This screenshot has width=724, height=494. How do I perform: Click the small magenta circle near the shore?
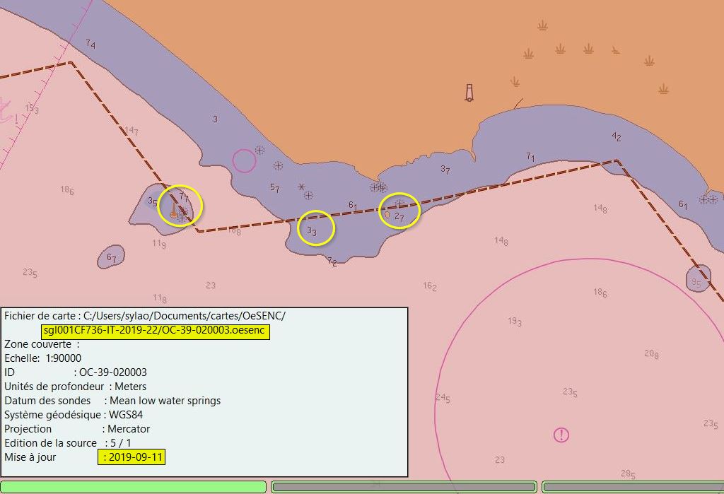(x=244, y=160)
